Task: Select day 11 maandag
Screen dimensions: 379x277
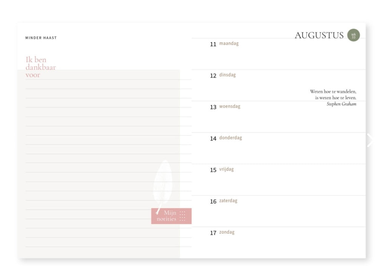Action: point(224,44)
